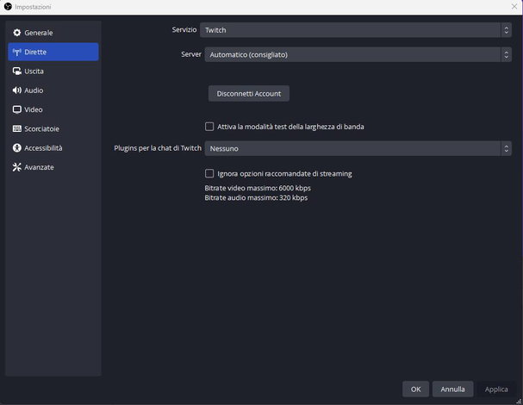Screen dimensions: 523x405
Task: Click the Dirette antenna icon
Action: (x=16, y=52)
